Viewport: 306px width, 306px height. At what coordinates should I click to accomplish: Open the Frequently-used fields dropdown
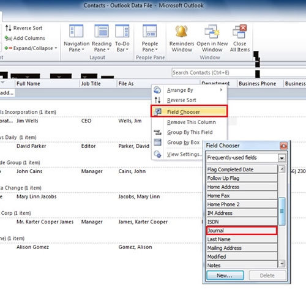coord(282,158)
